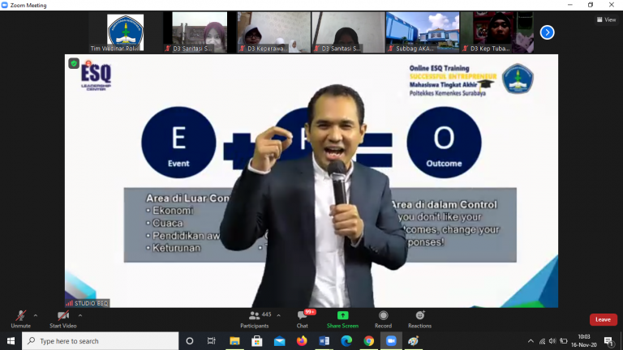Expand the arrow next to Participants
The height and width of the screenshot is (350, 623).
278,315
